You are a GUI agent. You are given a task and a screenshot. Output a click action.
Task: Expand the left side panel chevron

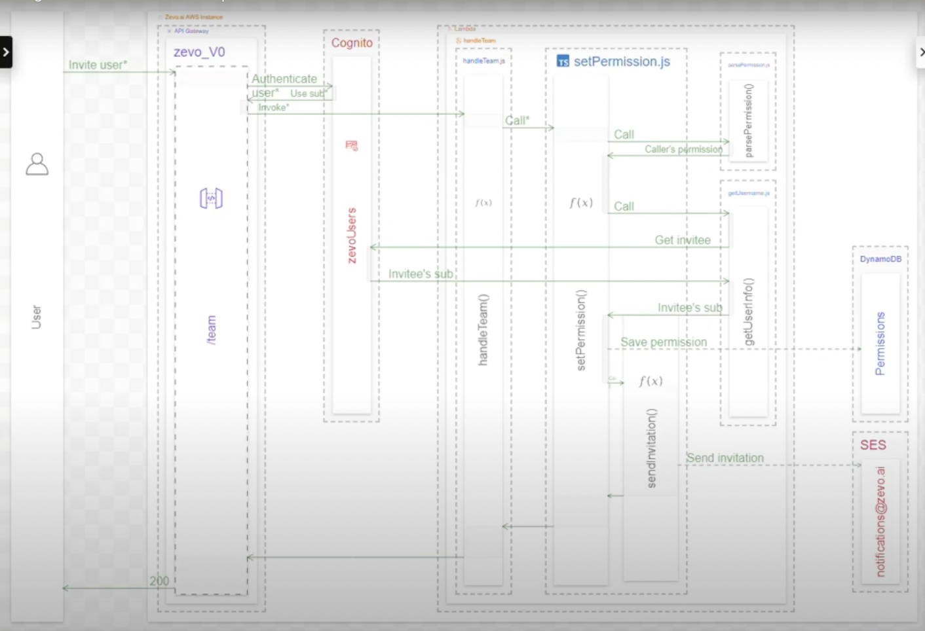(x=6, y=52)
